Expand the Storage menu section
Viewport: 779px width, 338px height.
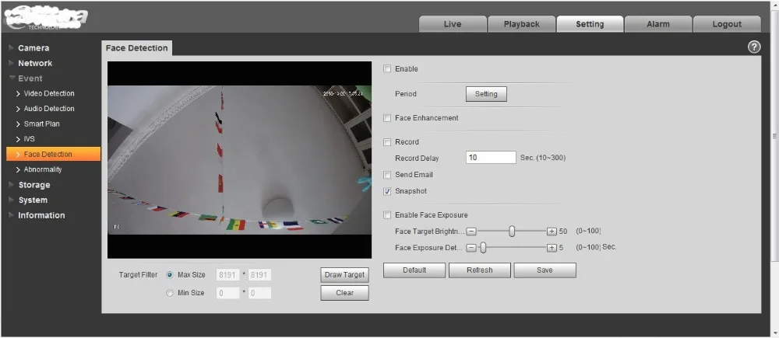click(x=33, y=185)
